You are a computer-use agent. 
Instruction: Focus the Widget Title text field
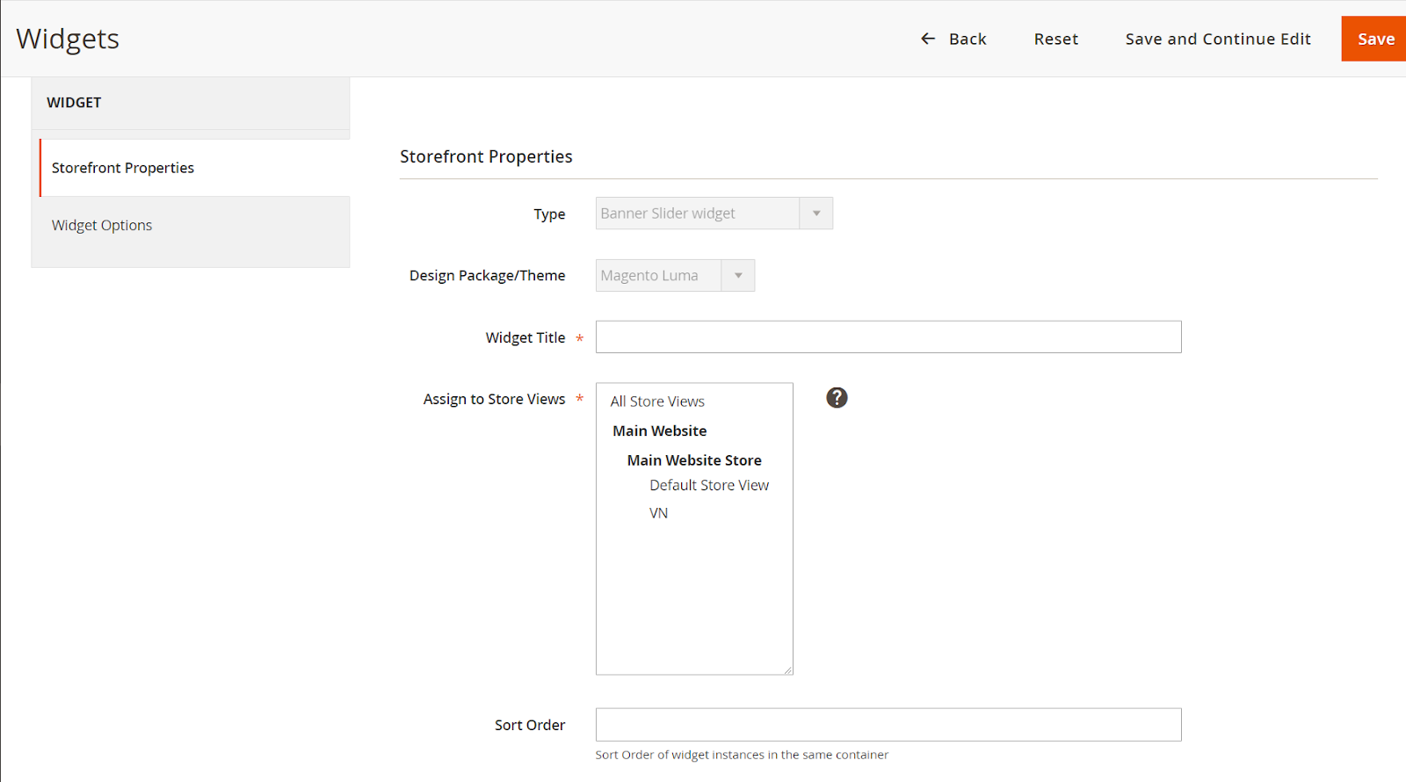[888, 337]
